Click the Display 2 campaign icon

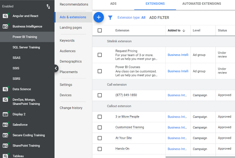point(5,114)
